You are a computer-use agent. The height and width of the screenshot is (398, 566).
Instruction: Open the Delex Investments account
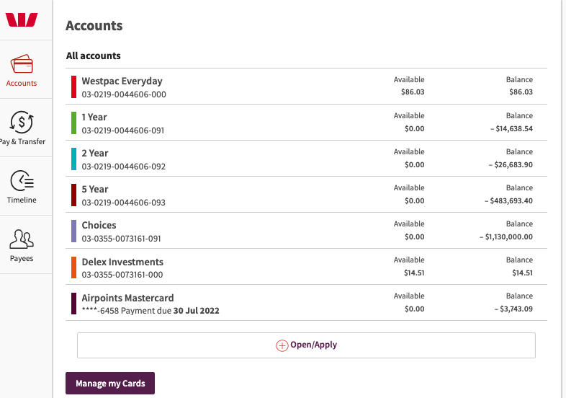click(x=122, y=262)
